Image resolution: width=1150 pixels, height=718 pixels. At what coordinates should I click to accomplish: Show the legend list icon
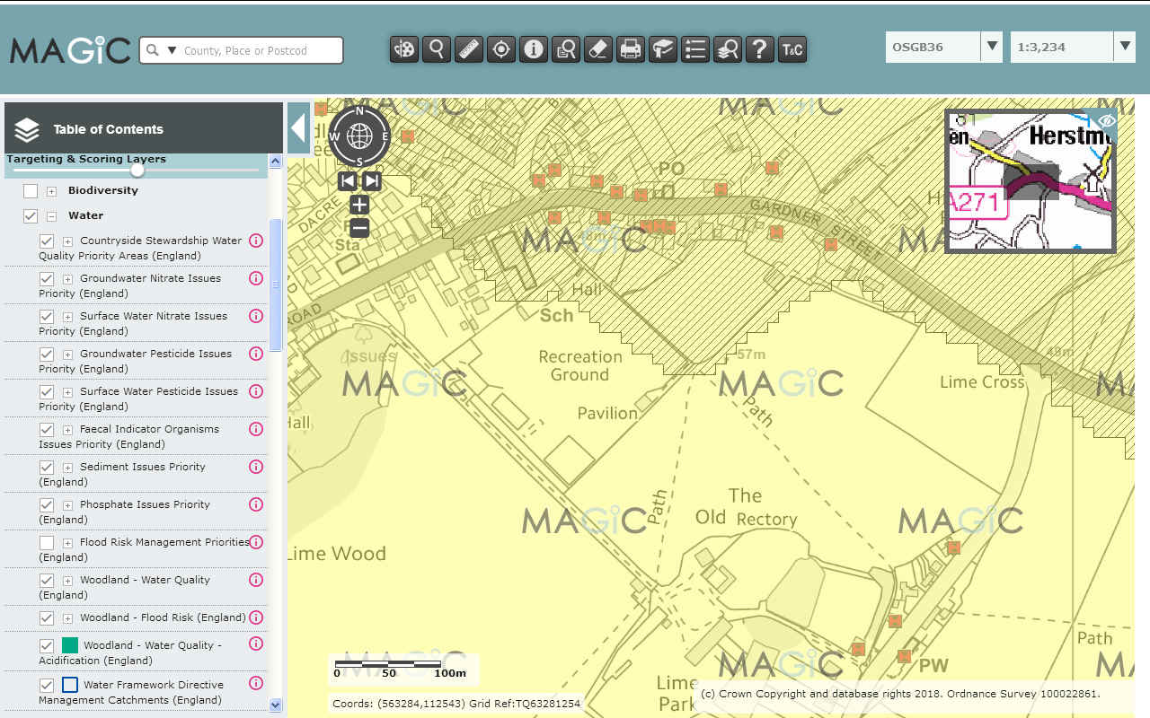click(x=695, y=49)
